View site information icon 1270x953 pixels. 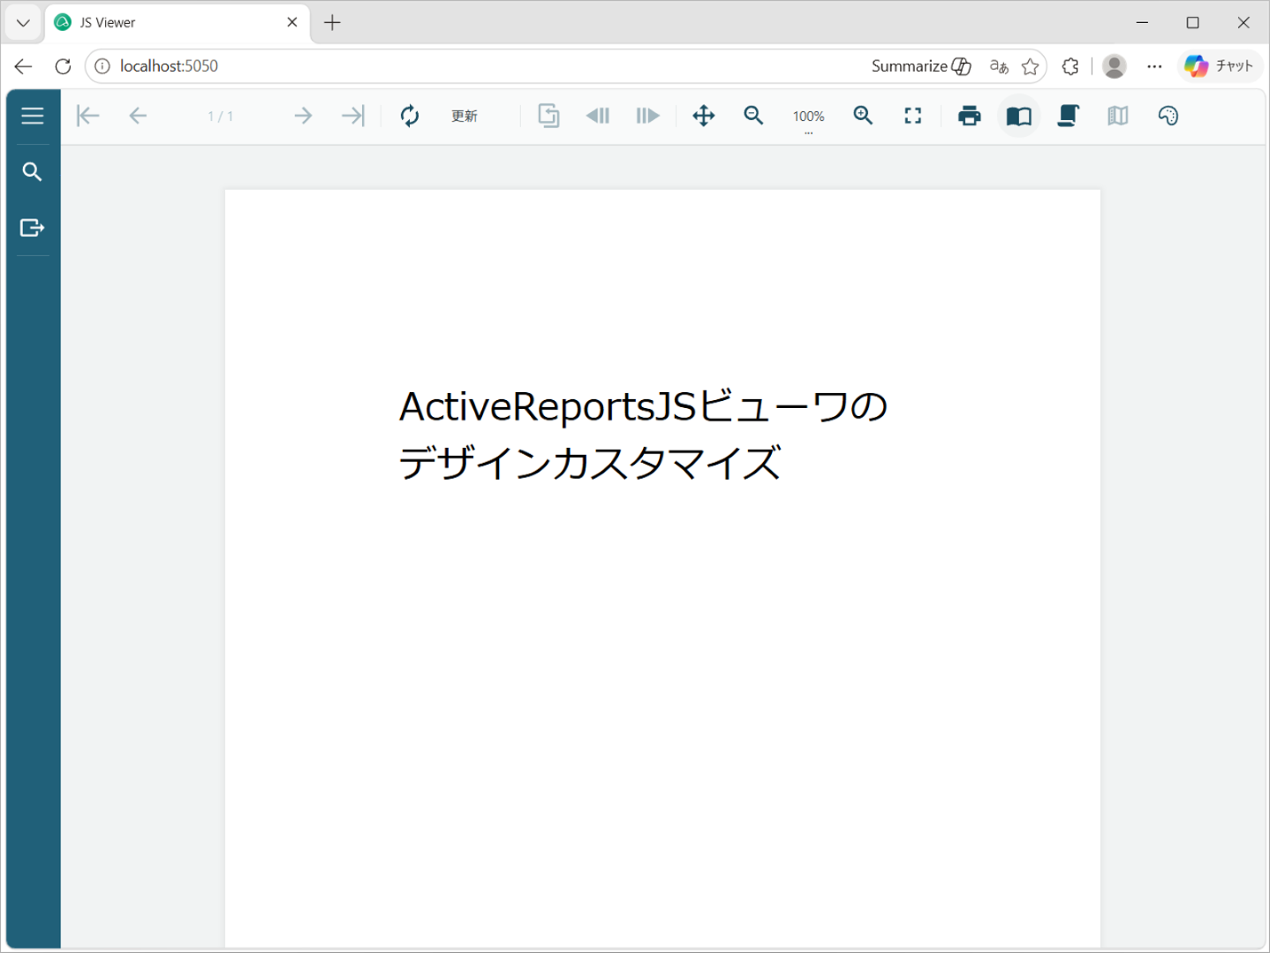(x=102, y=66)
